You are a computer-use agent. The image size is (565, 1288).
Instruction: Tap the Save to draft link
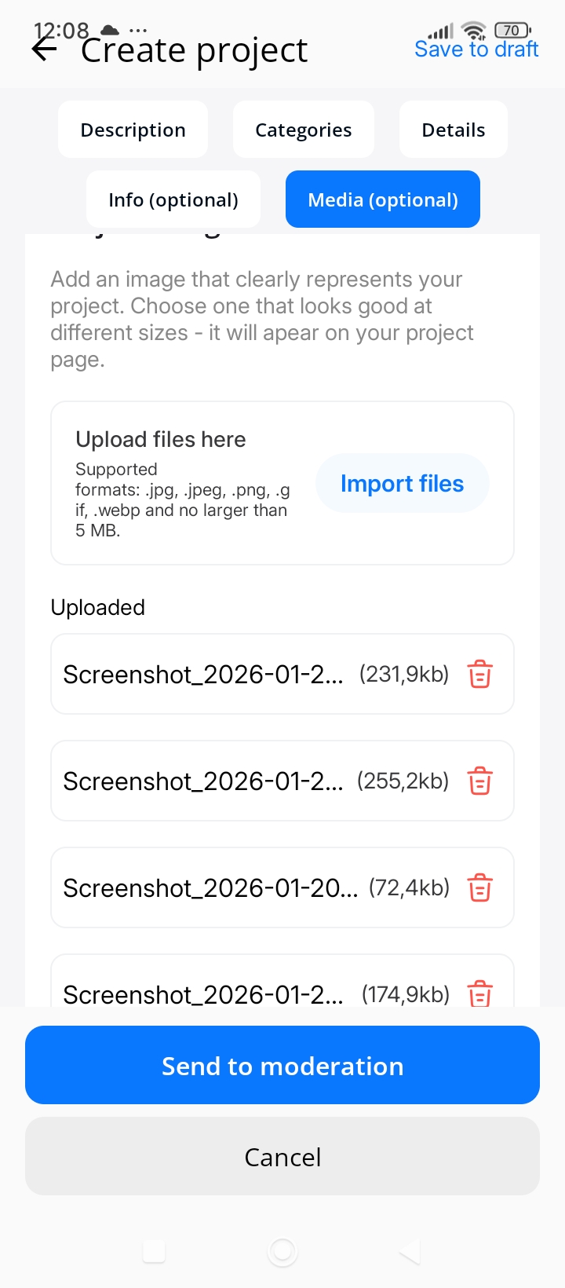click(476, 49)
